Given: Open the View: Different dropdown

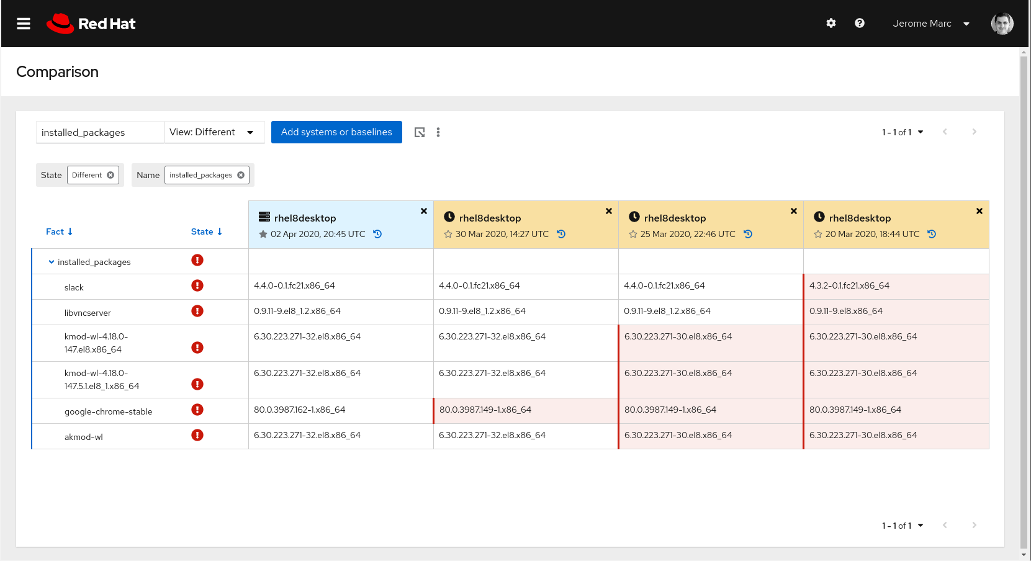Looking at the screenshot, I should point(214,132).
